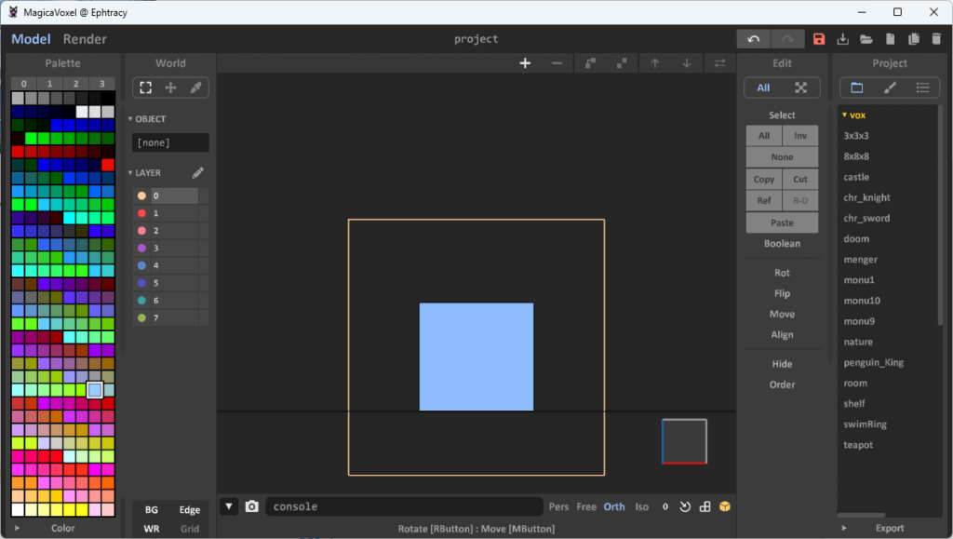The width and height of the screenshot is (953, 539).
Task: Select the World frame selection tool
Action: [146, 88]
